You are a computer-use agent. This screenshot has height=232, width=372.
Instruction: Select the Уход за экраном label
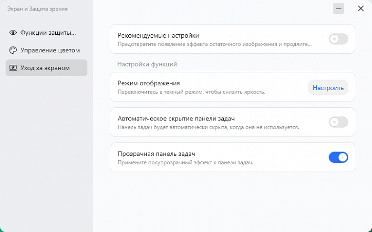click(x=45, y=68)
